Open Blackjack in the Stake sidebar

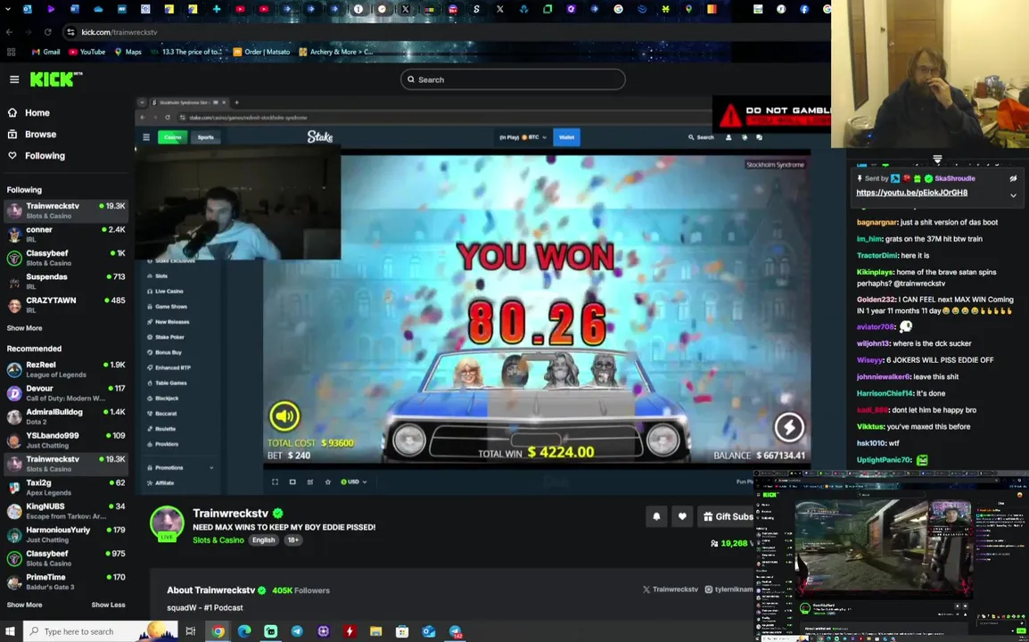point(165,399)
